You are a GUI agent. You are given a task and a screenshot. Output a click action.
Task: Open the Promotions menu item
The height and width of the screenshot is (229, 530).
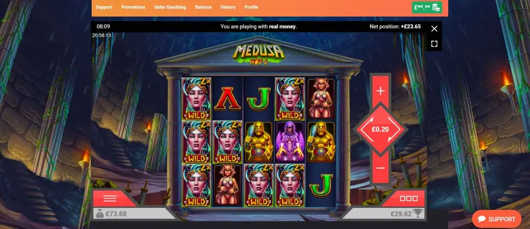133,7
